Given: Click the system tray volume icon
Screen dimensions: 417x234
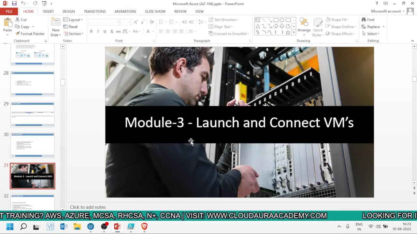Looking at the screenshot, I should click(x=378, y=227).
